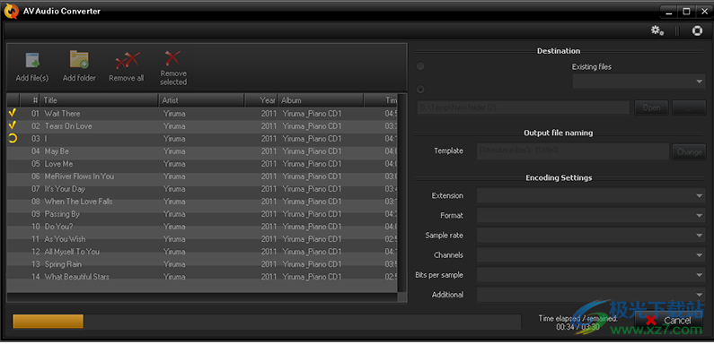Open the Sample rate dropdown
This screenshot has height=344, width=714.
pos(591,236)
